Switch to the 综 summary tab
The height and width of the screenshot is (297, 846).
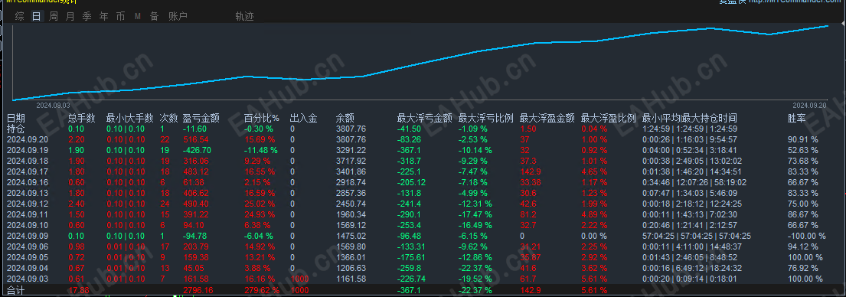click(19, 16)
